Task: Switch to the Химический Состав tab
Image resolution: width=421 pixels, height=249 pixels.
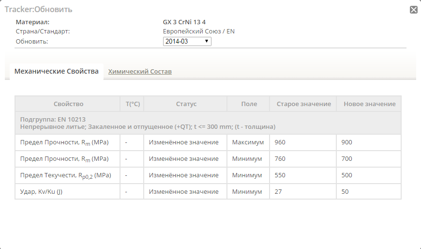Action: point(140,72)
